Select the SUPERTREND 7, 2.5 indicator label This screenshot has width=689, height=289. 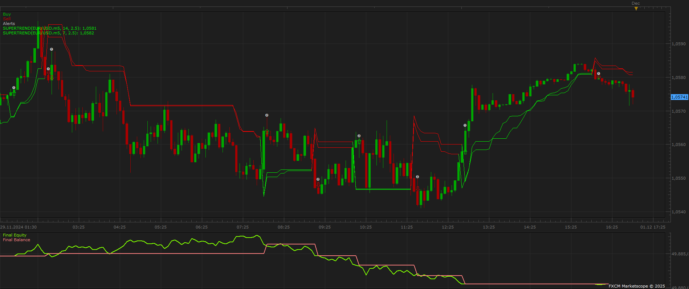[48, 33]
